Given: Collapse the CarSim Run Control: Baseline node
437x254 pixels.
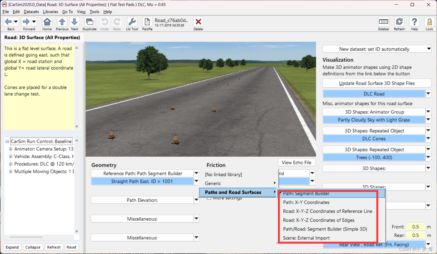Looking at the screenshot, I should [7, 141].
